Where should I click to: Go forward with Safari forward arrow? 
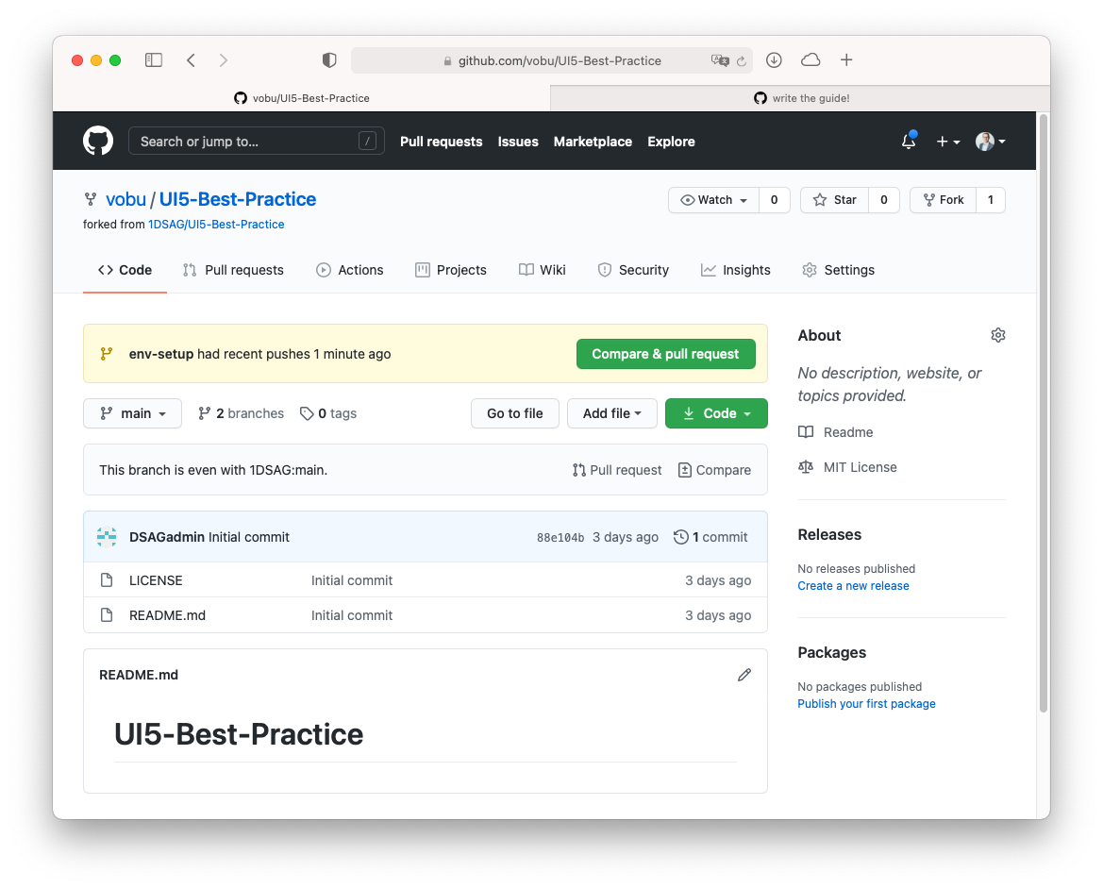pos(223,60)
